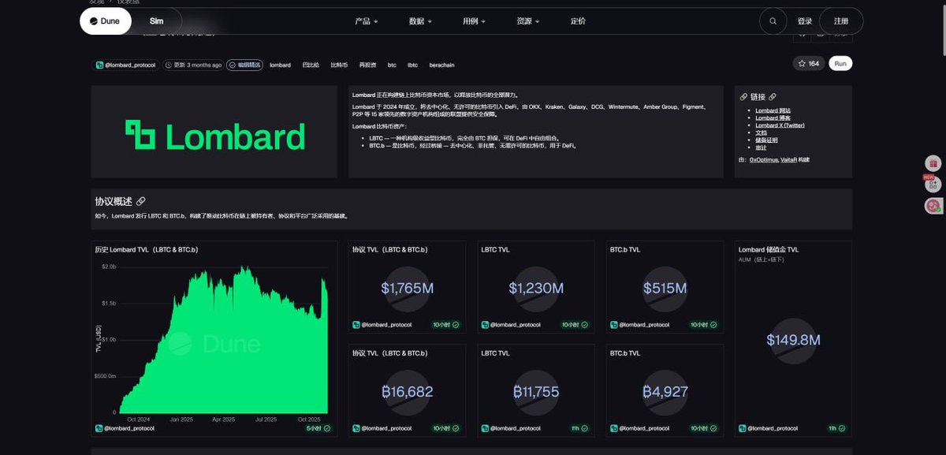Viewport: 946px width, 455px height.
Task: Star the dashboard with 164 stars
Action: pos(809,64)
